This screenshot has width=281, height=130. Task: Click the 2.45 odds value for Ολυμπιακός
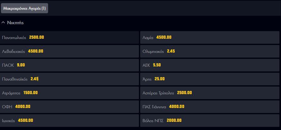coord(171,51)
